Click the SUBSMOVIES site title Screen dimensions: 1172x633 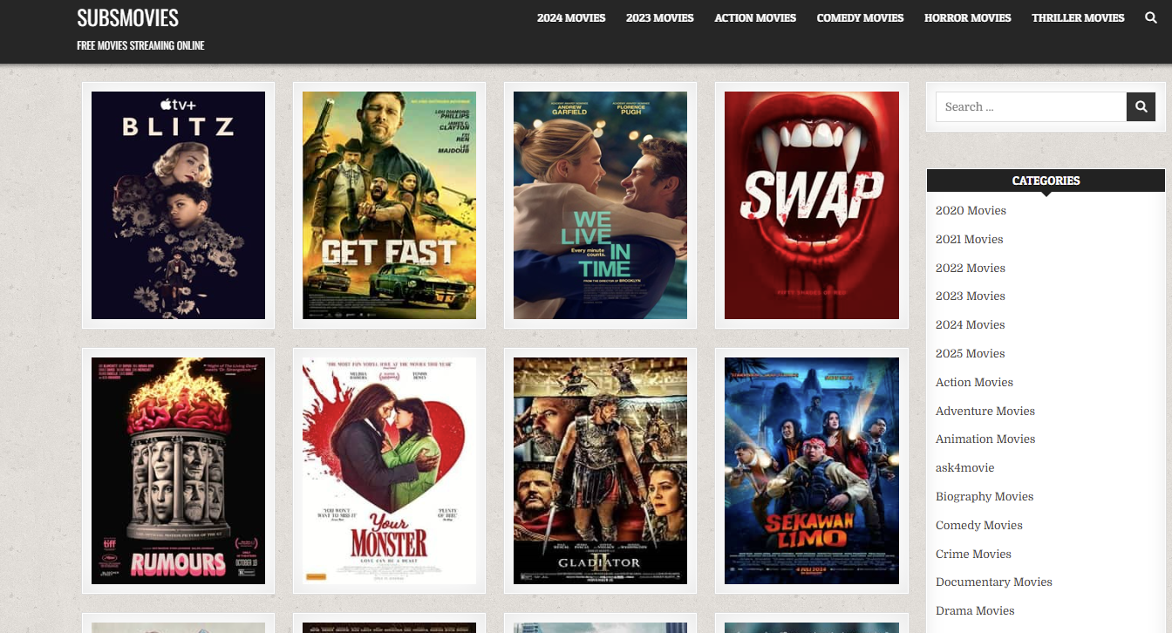tap(127, 17)
